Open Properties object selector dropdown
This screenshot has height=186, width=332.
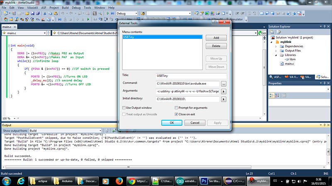[328, 89]
